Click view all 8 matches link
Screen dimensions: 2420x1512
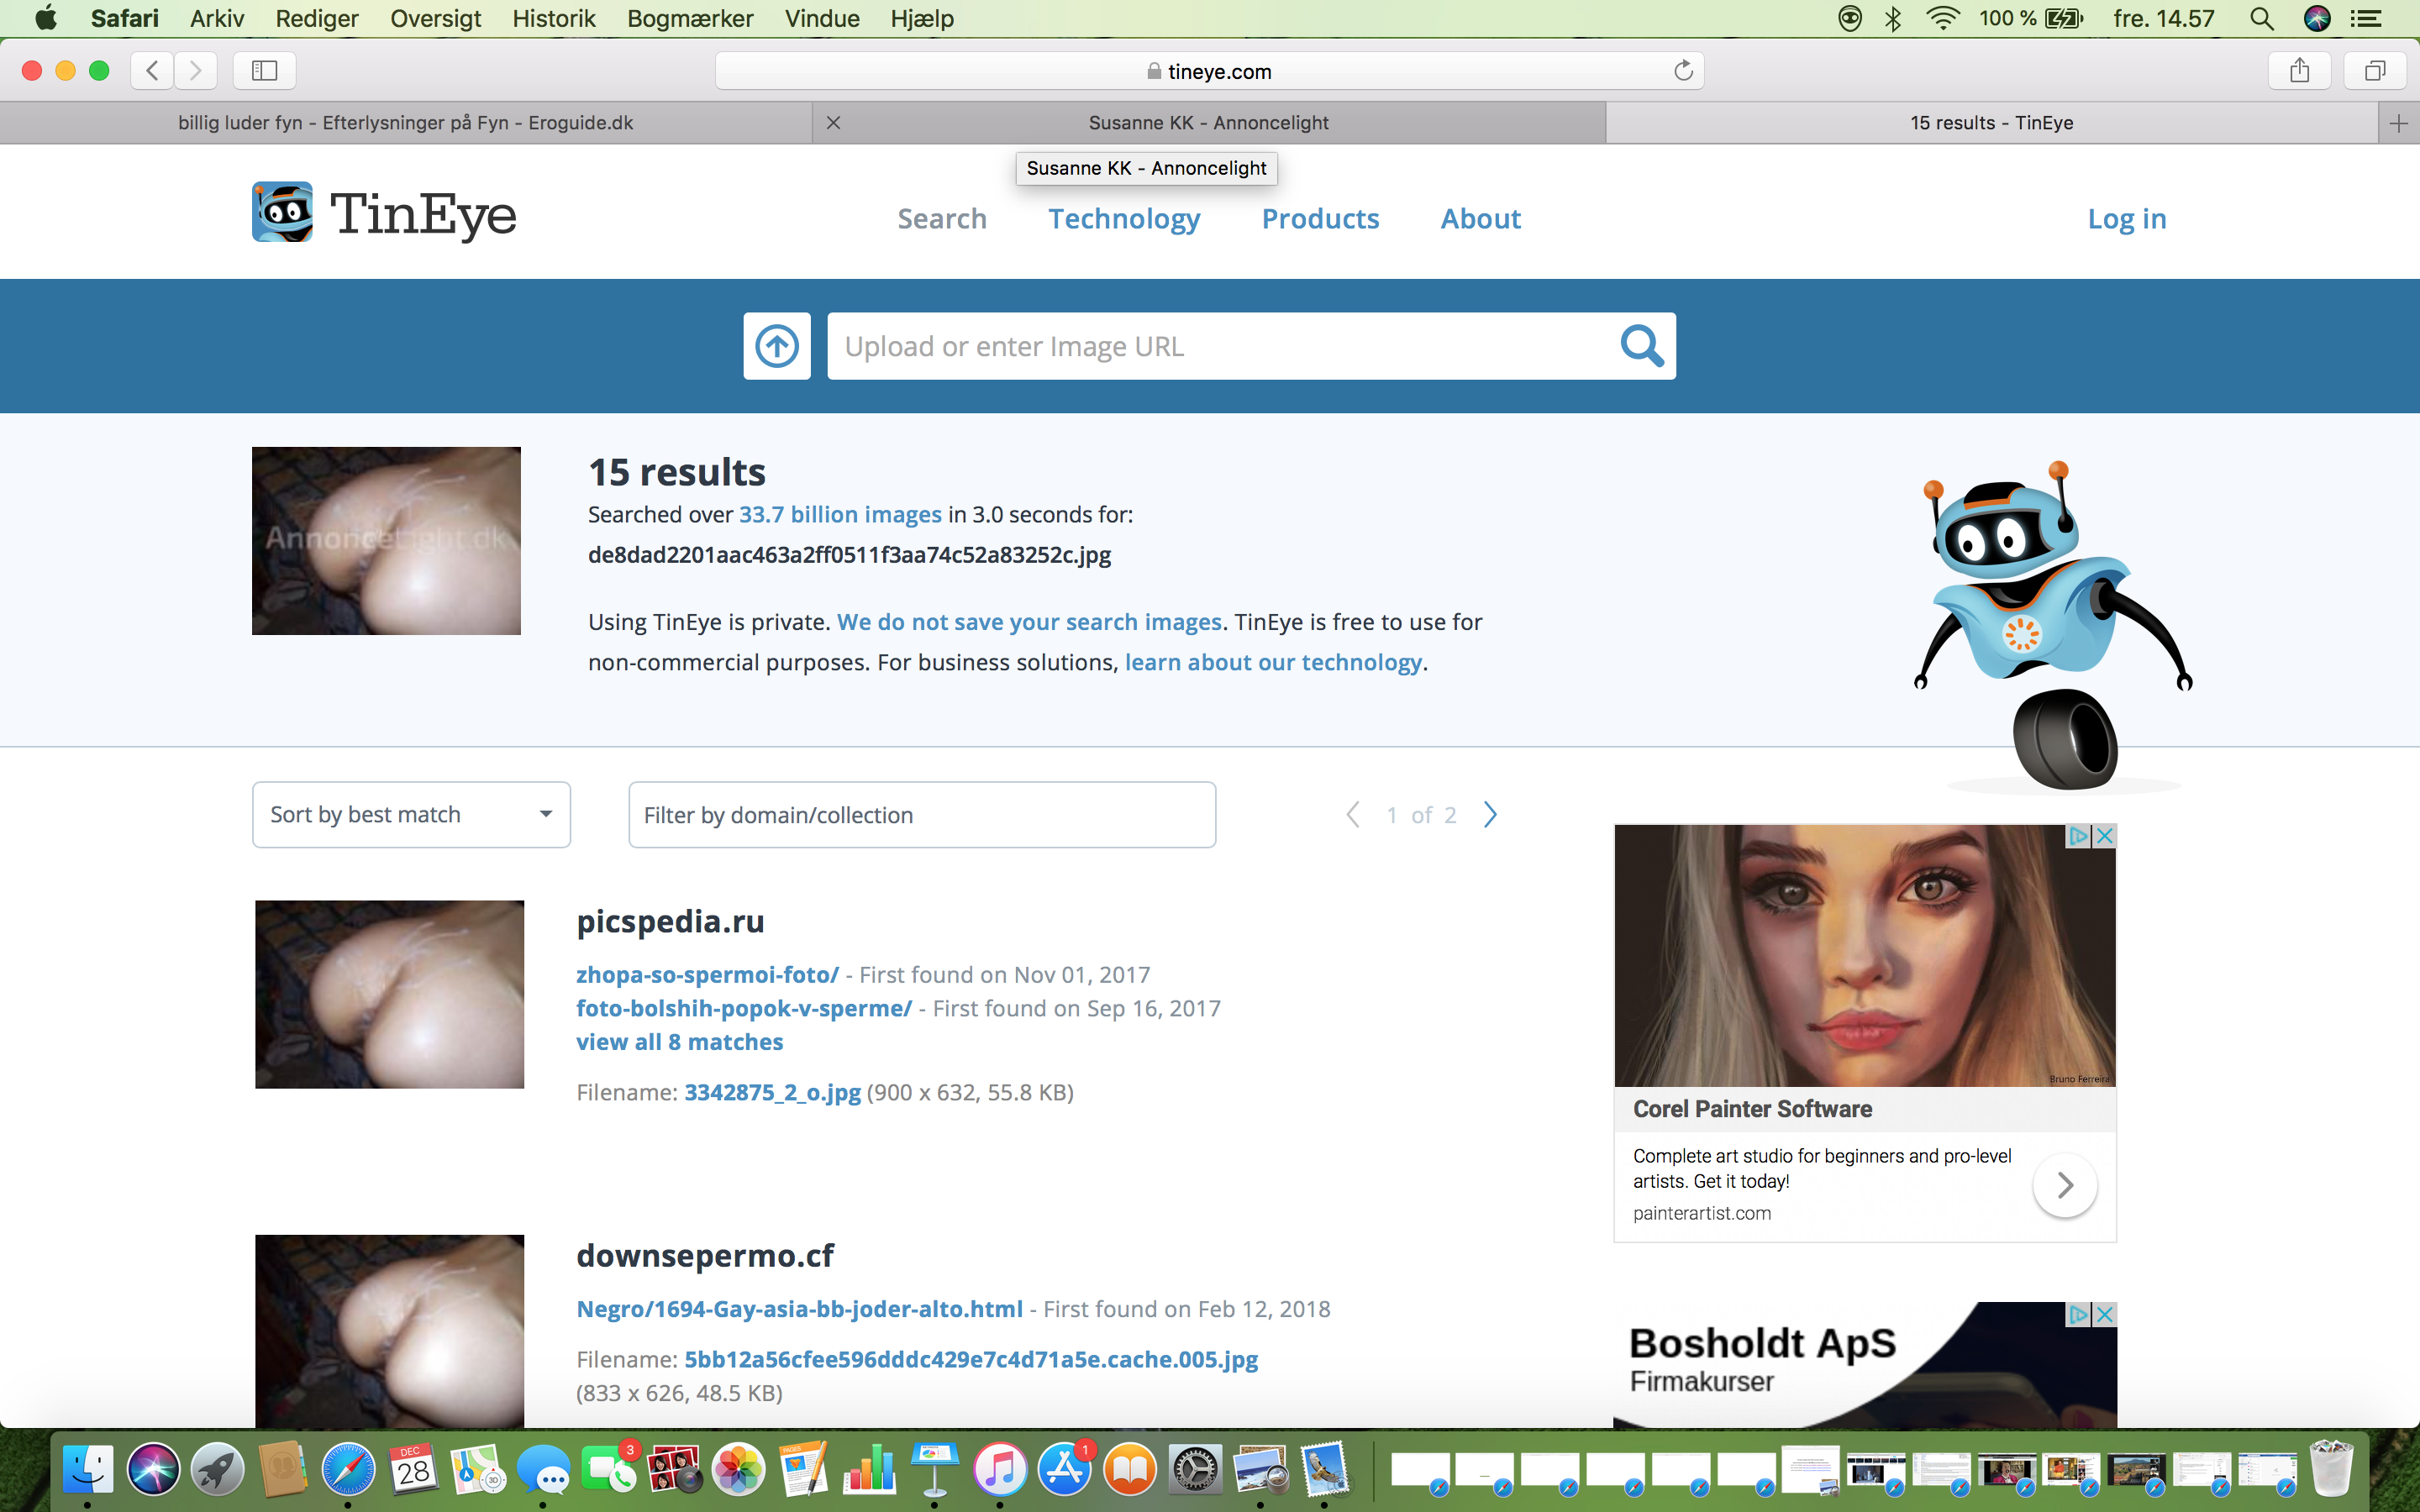pyautogui.click(x=680, y=1042)
